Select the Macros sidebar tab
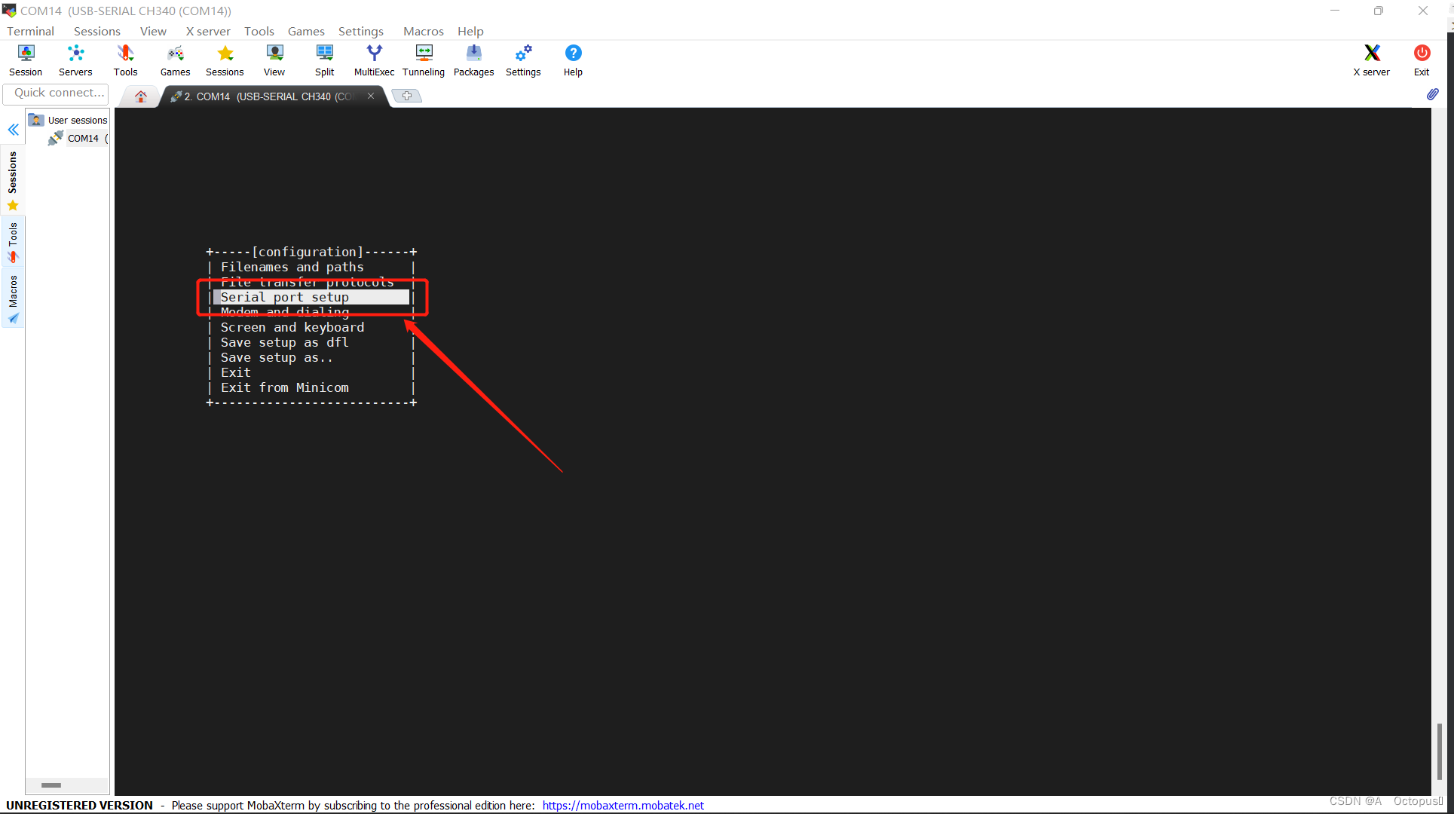The image size is (1454, 814). 13,298
